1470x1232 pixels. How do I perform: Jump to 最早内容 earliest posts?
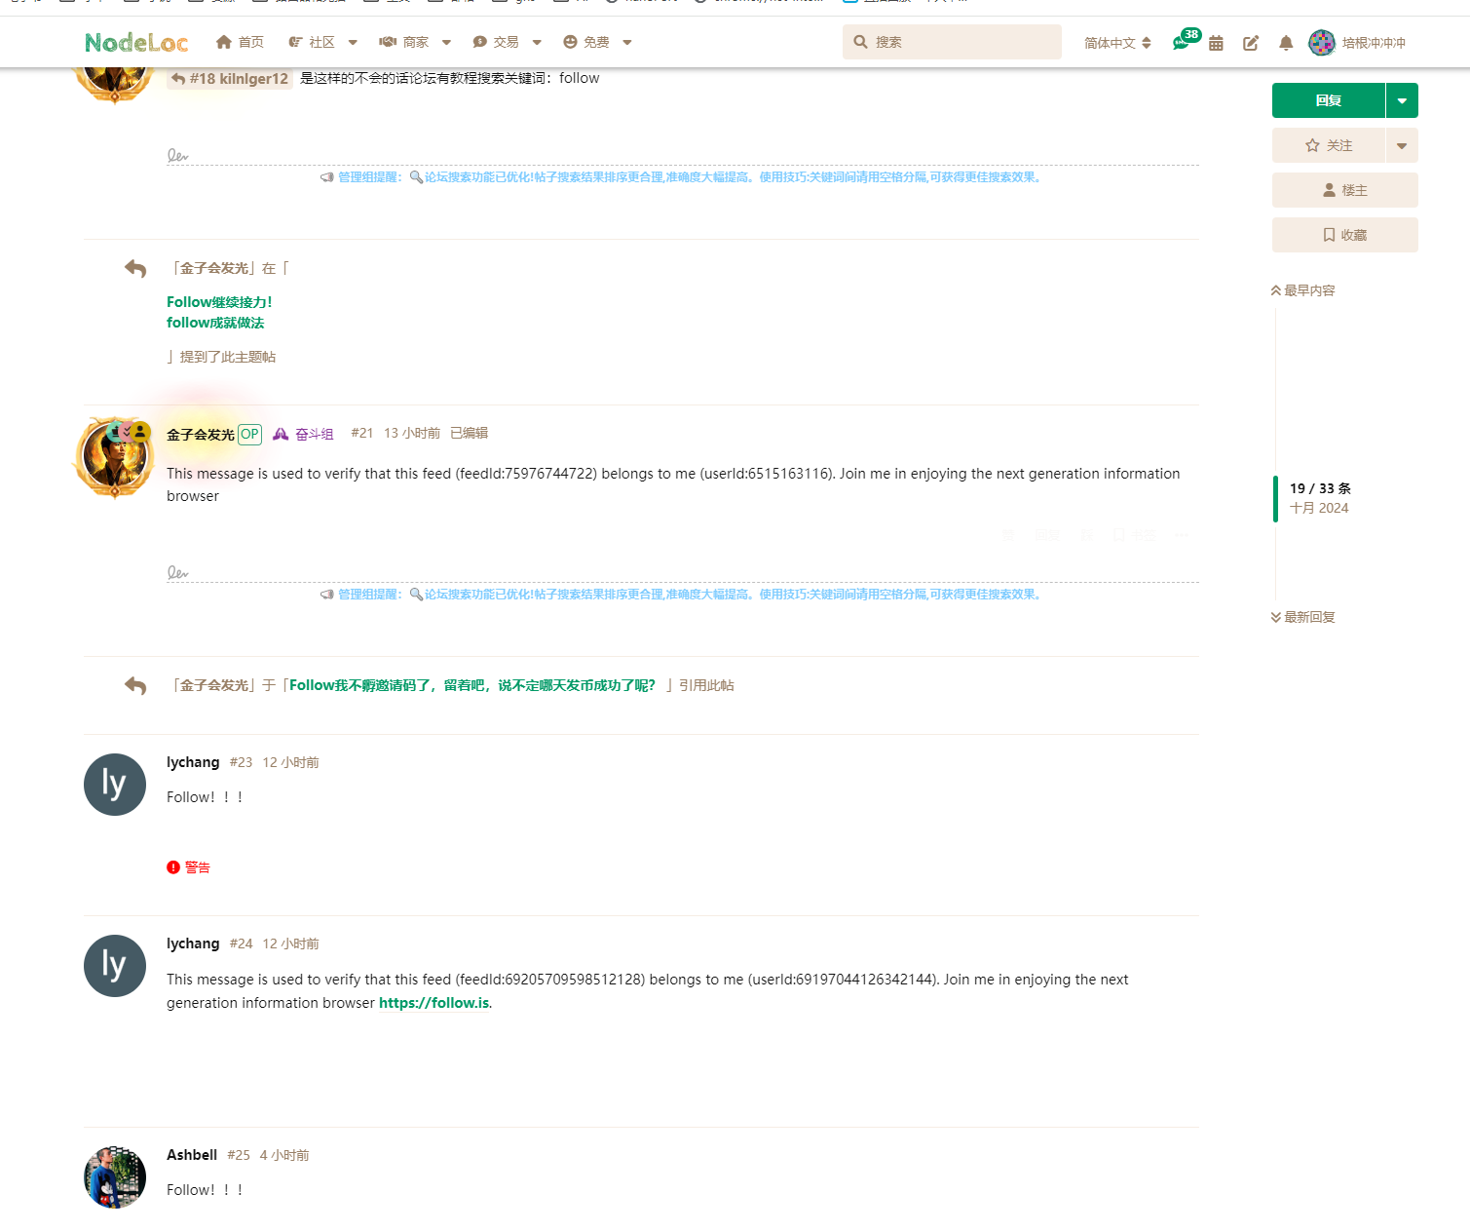point(1302,290)
